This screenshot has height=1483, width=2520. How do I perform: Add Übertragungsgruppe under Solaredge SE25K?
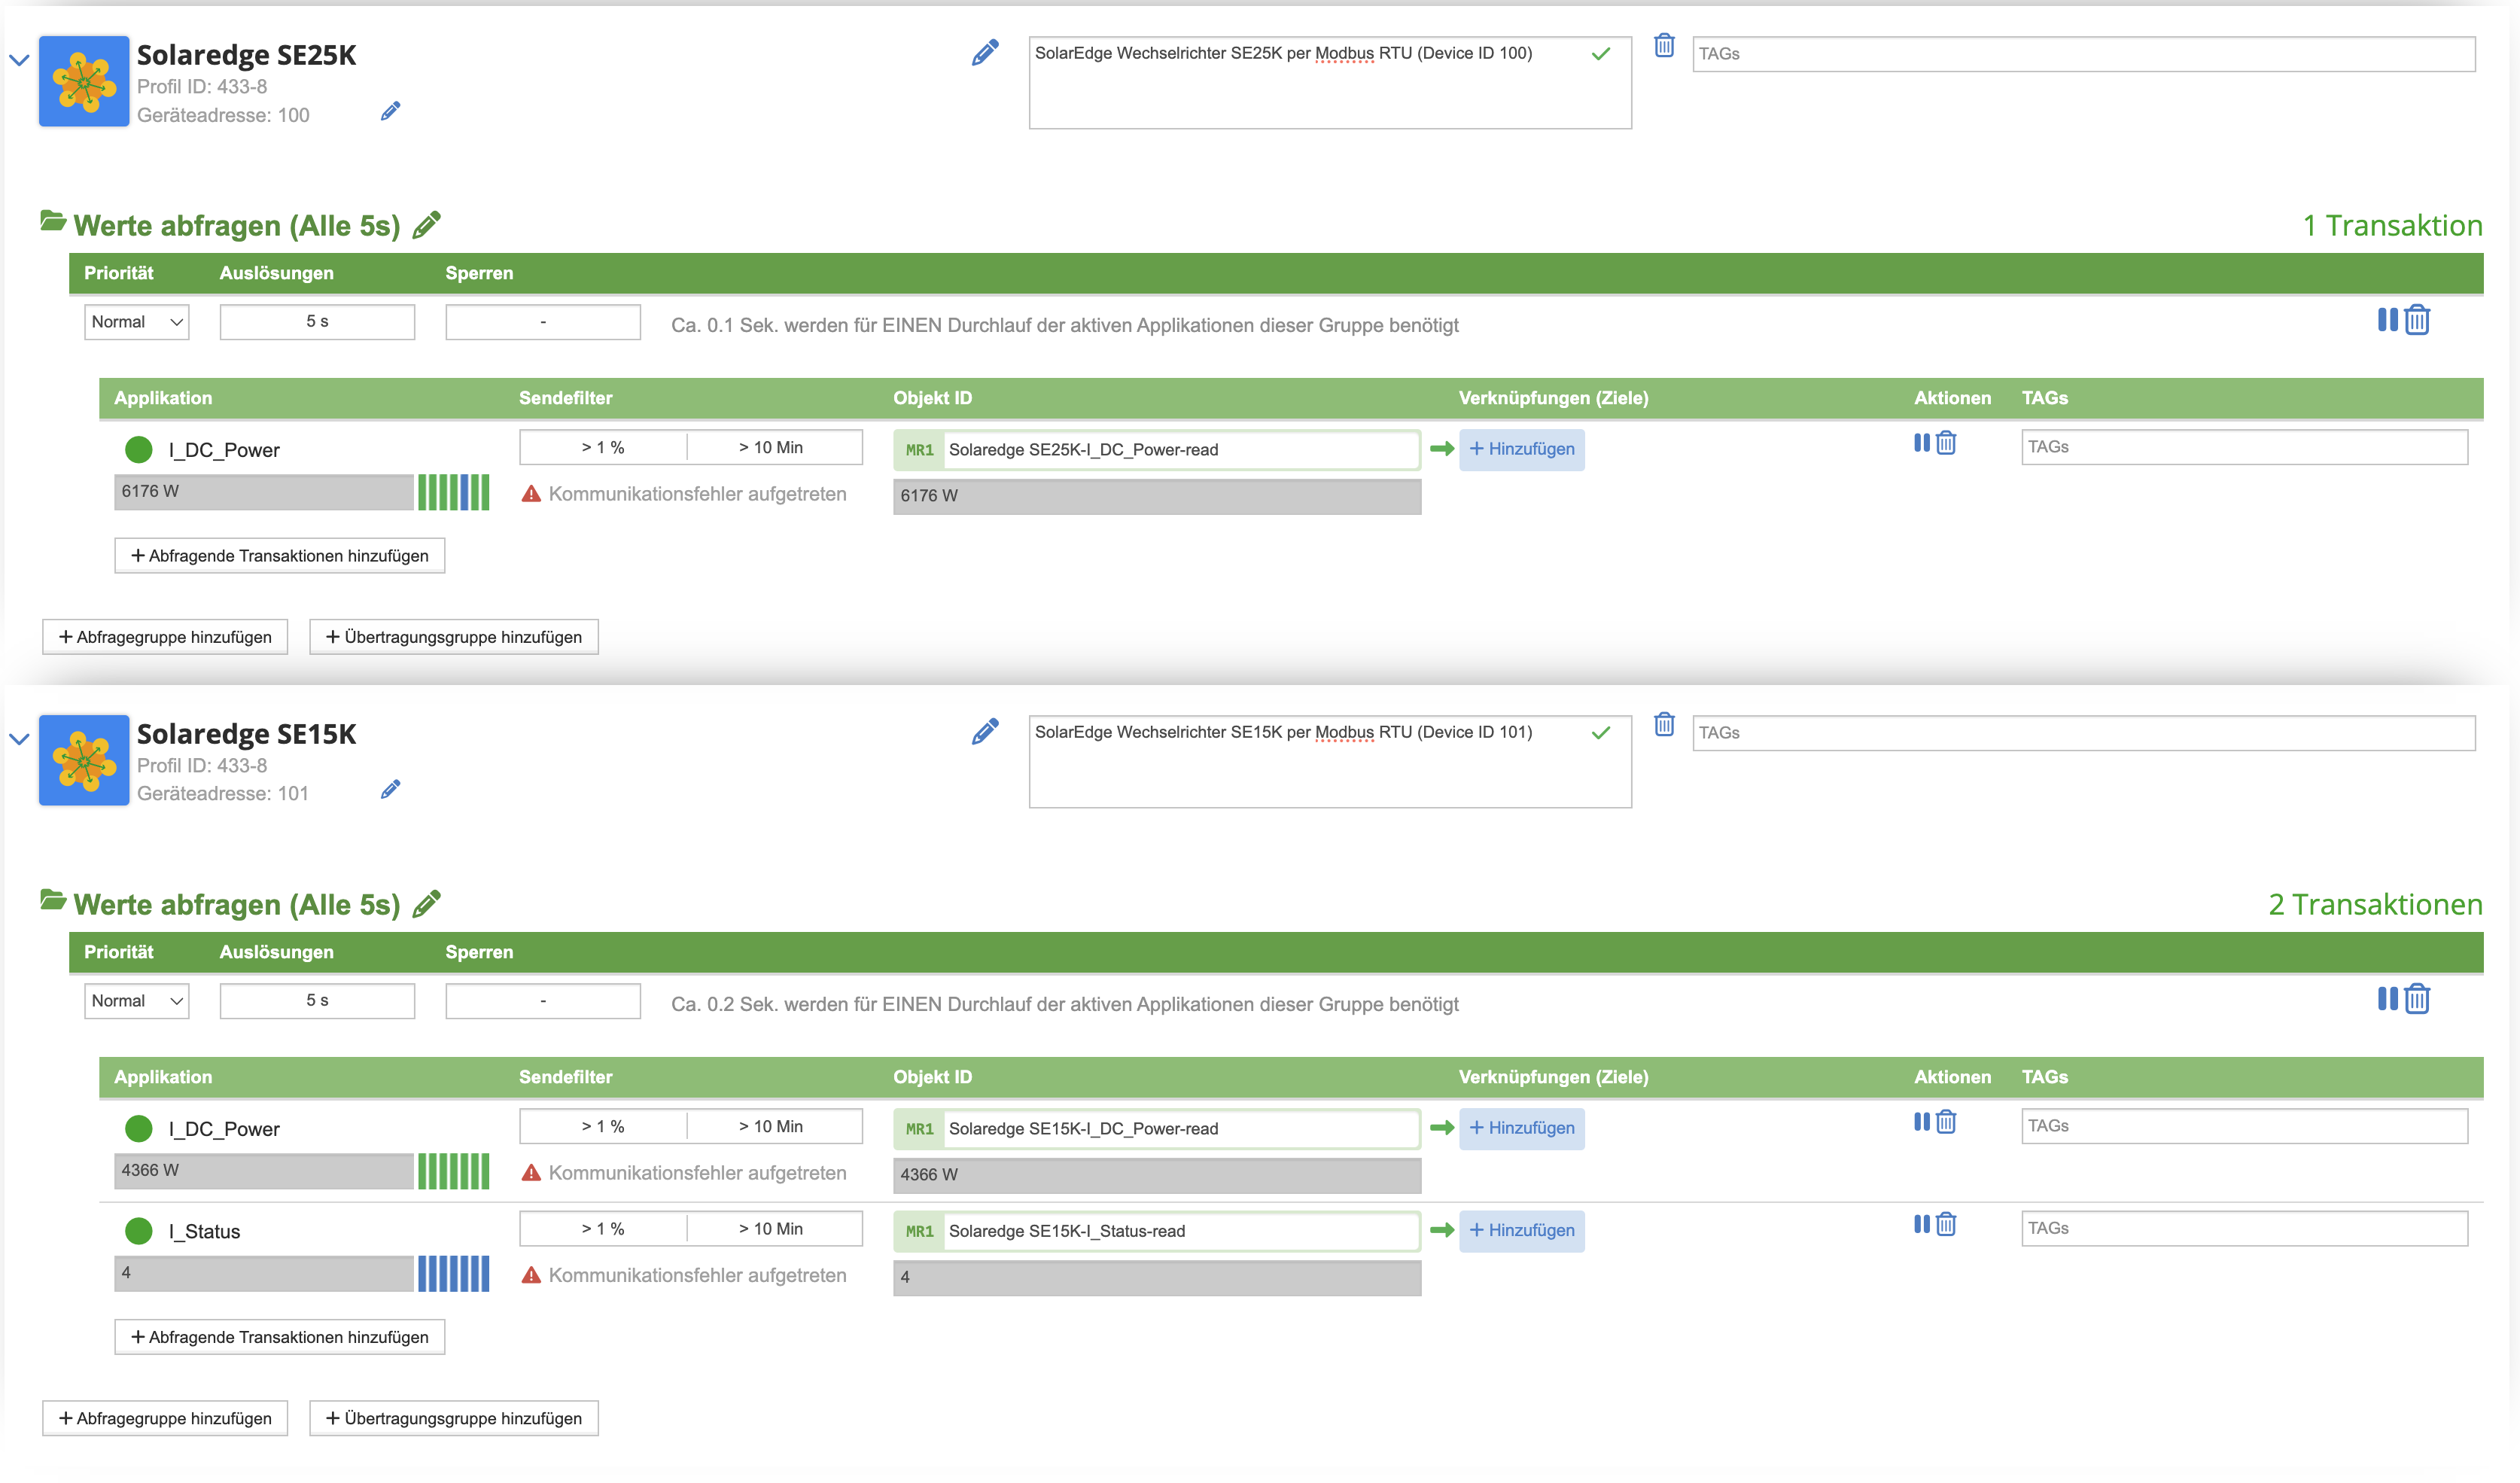pos(454,637)
